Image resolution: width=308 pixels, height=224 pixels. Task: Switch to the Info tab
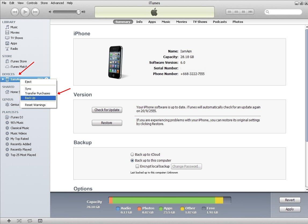tap(139, 22)
